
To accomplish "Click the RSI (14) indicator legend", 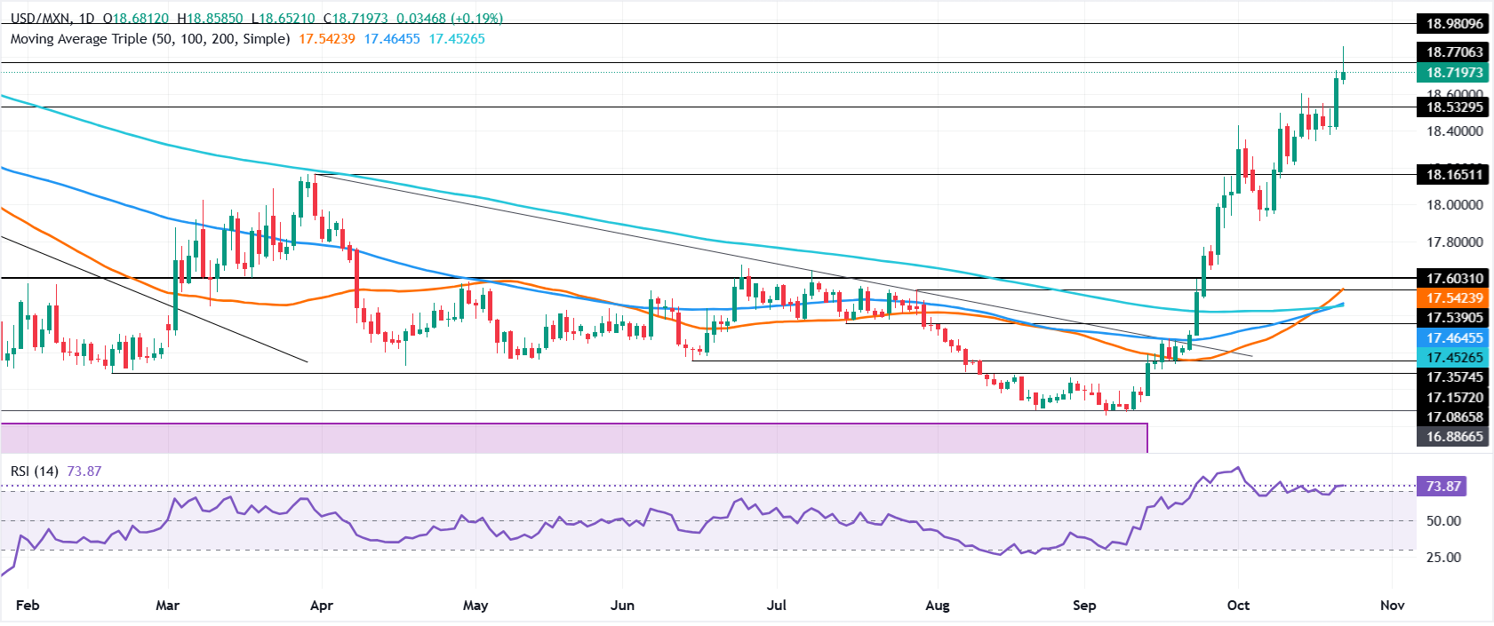I will point(35,471).
